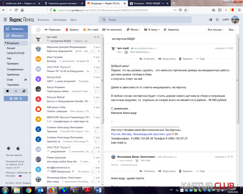
Task: Open Календарь in the top menu
Action: click(x=60, y=20)
